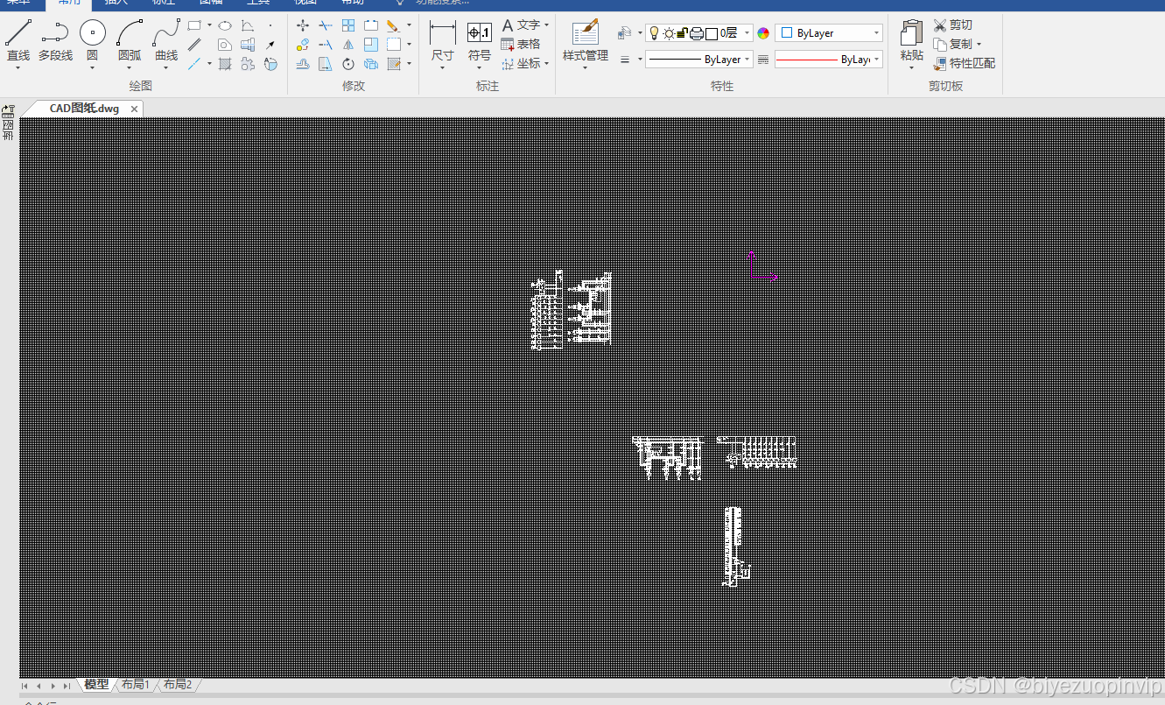Toggle the layer lightbulb on/off
The width and height of the screenshot is (1165, 705).
pyautogui.click(x=654, y=33)
